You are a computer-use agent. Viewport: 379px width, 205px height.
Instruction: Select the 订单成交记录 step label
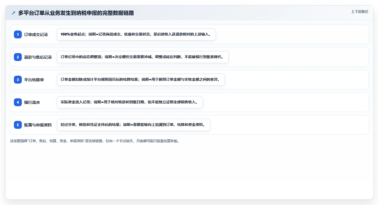tap(36, 34)
